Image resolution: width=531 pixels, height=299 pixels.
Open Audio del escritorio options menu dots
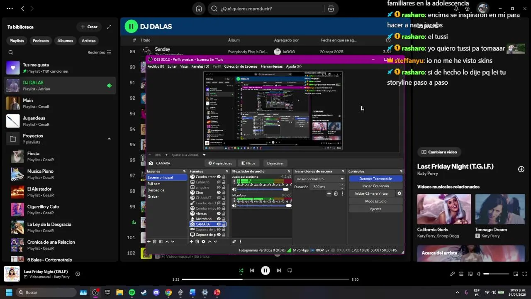tap(234, 182)
